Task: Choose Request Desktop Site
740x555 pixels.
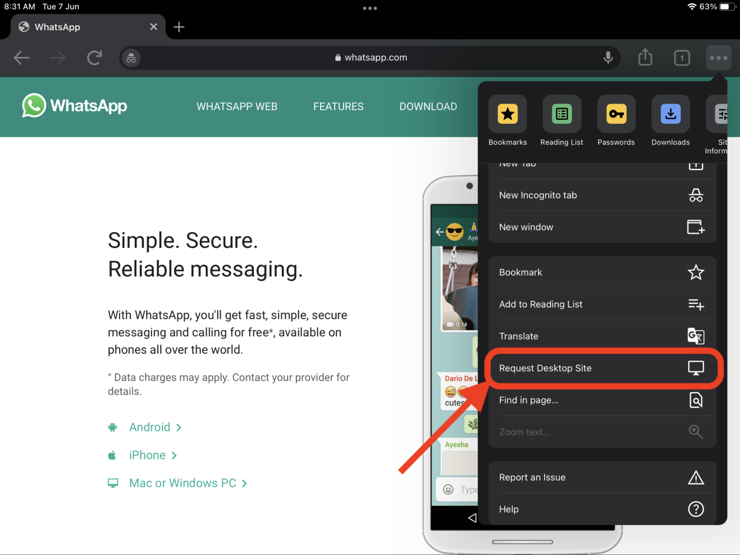Action: pos(602,368)
